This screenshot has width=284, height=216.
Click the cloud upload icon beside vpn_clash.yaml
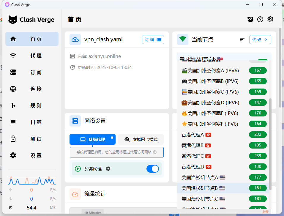coord(75,40)
